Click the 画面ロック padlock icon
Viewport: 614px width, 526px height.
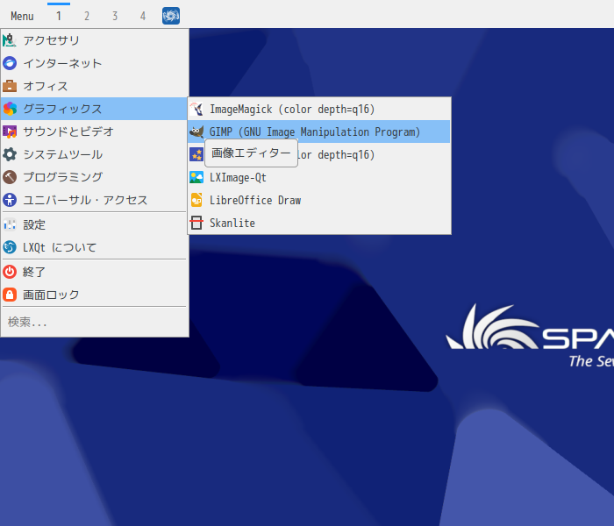10,295
